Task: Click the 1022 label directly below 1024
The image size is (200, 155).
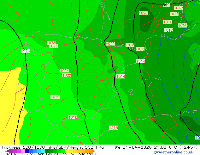Action: pyautogui.click(x=67, y=75)
